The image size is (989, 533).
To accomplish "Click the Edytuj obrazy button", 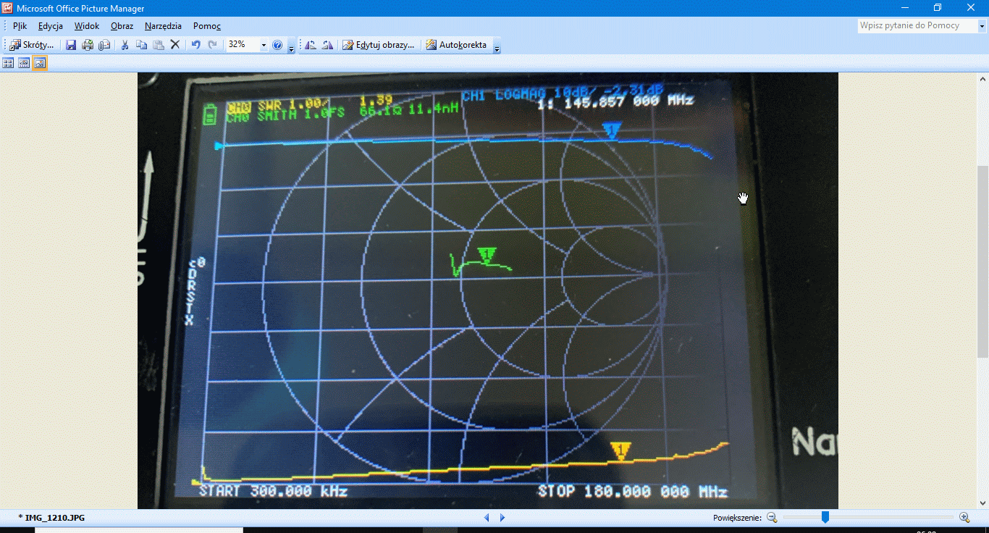I will coord(379,45).
